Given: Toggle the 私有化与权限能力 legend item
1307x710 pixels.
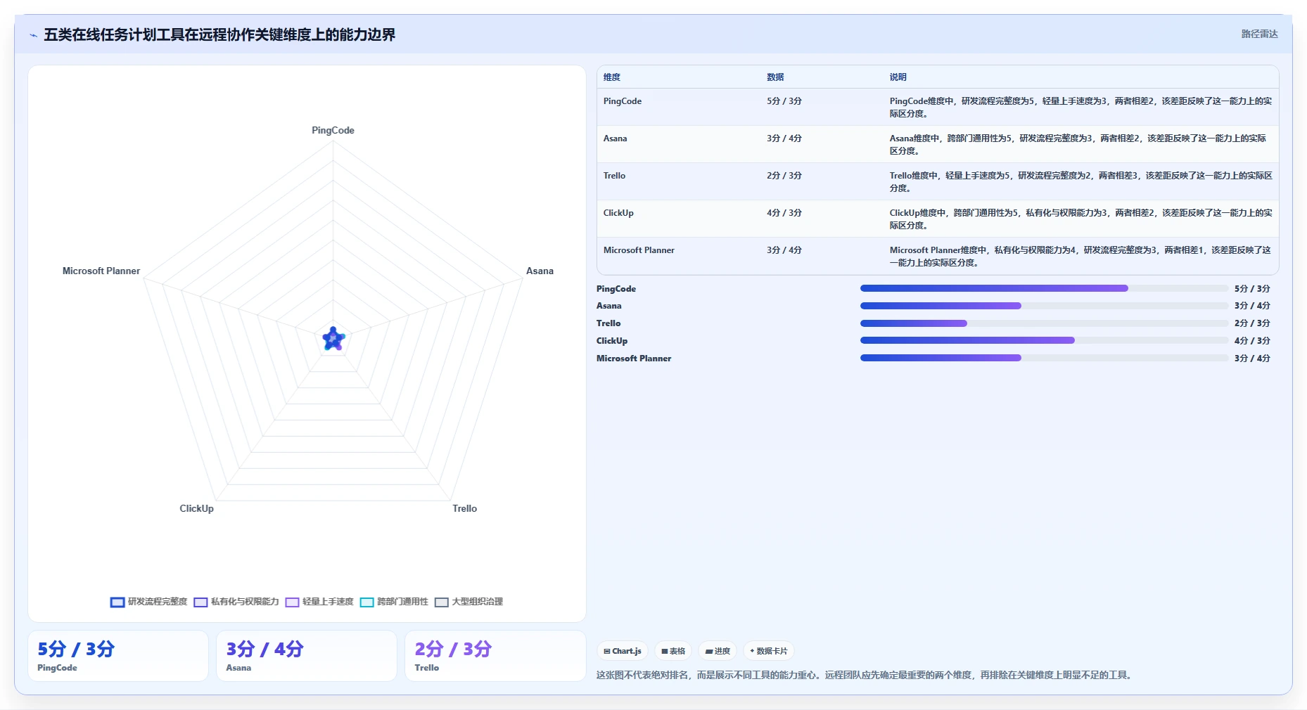Looking at the screenshot, I should click(236, 602).
